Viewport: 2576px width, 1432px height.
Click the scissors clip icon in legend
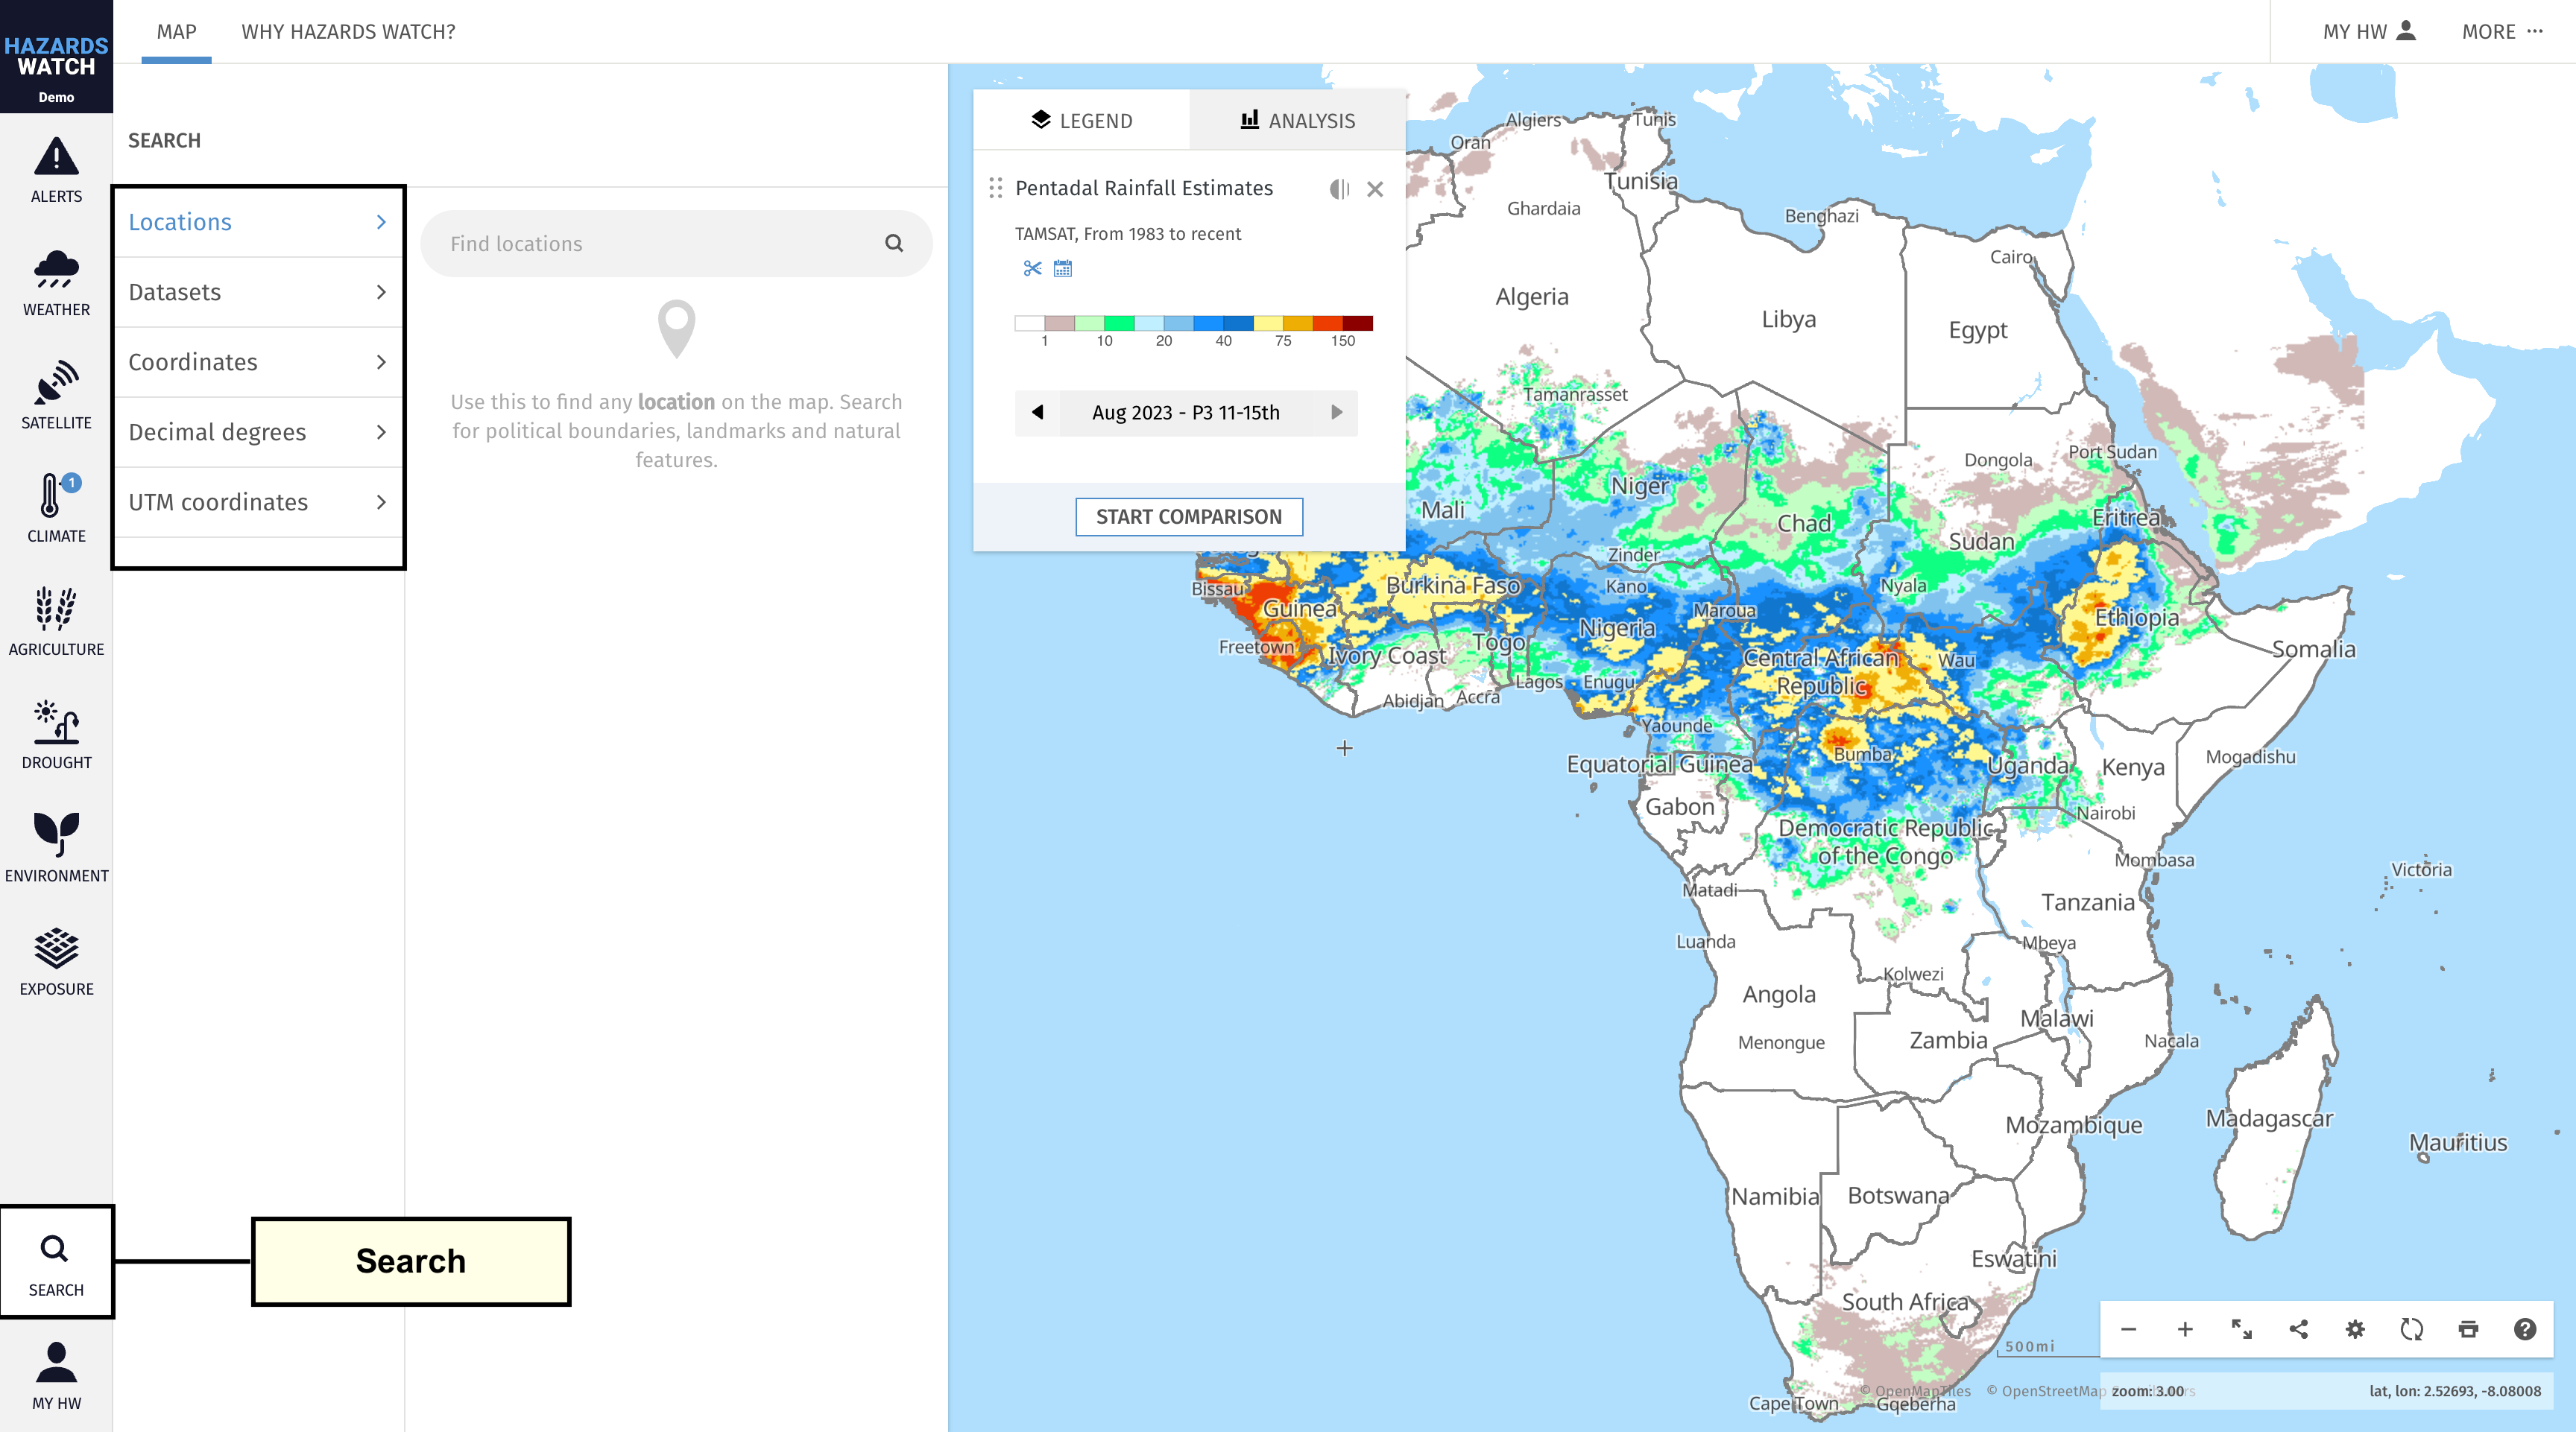point(1032,267)
